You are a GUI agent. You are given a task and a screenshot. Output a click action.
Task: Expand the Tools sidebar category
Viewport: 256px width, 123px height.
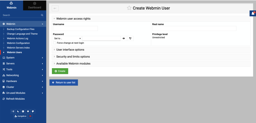(23, 69)
